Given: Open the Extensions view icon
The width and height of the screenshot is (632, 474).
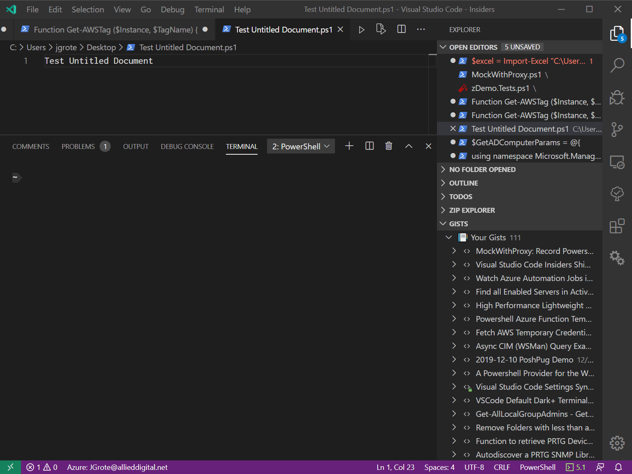Looking at the screenshot, I should point(617,226).
